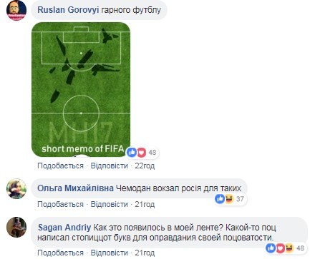
Task: View the 48 reactions count on Ruslan's comment
Action: coord(152,152)
